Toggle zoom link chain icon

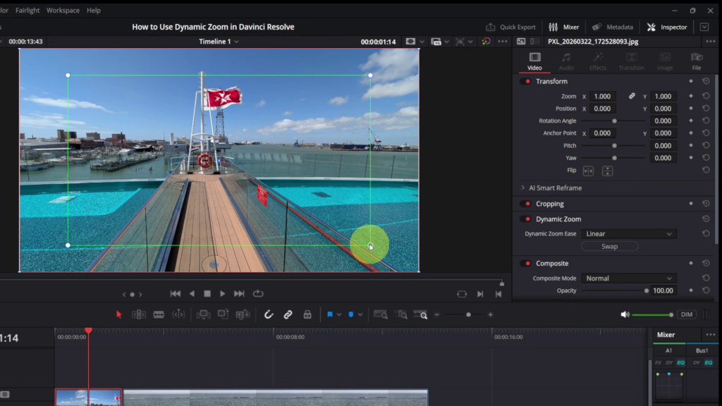(632, 96)
